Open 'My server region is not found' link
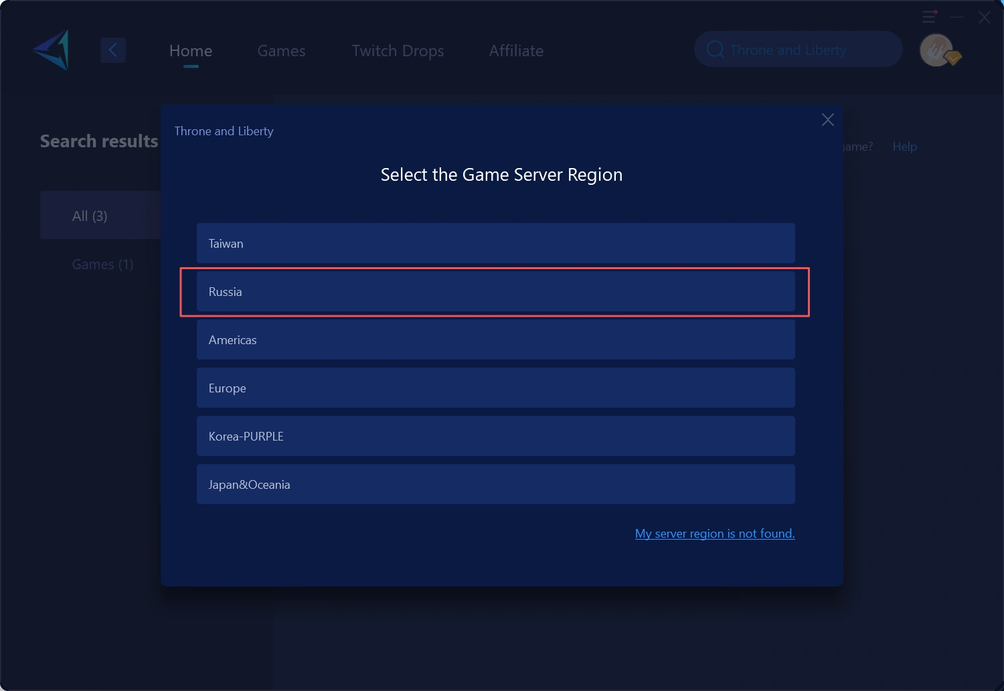The image size is (1004, 691). click(x=715, y=534)
